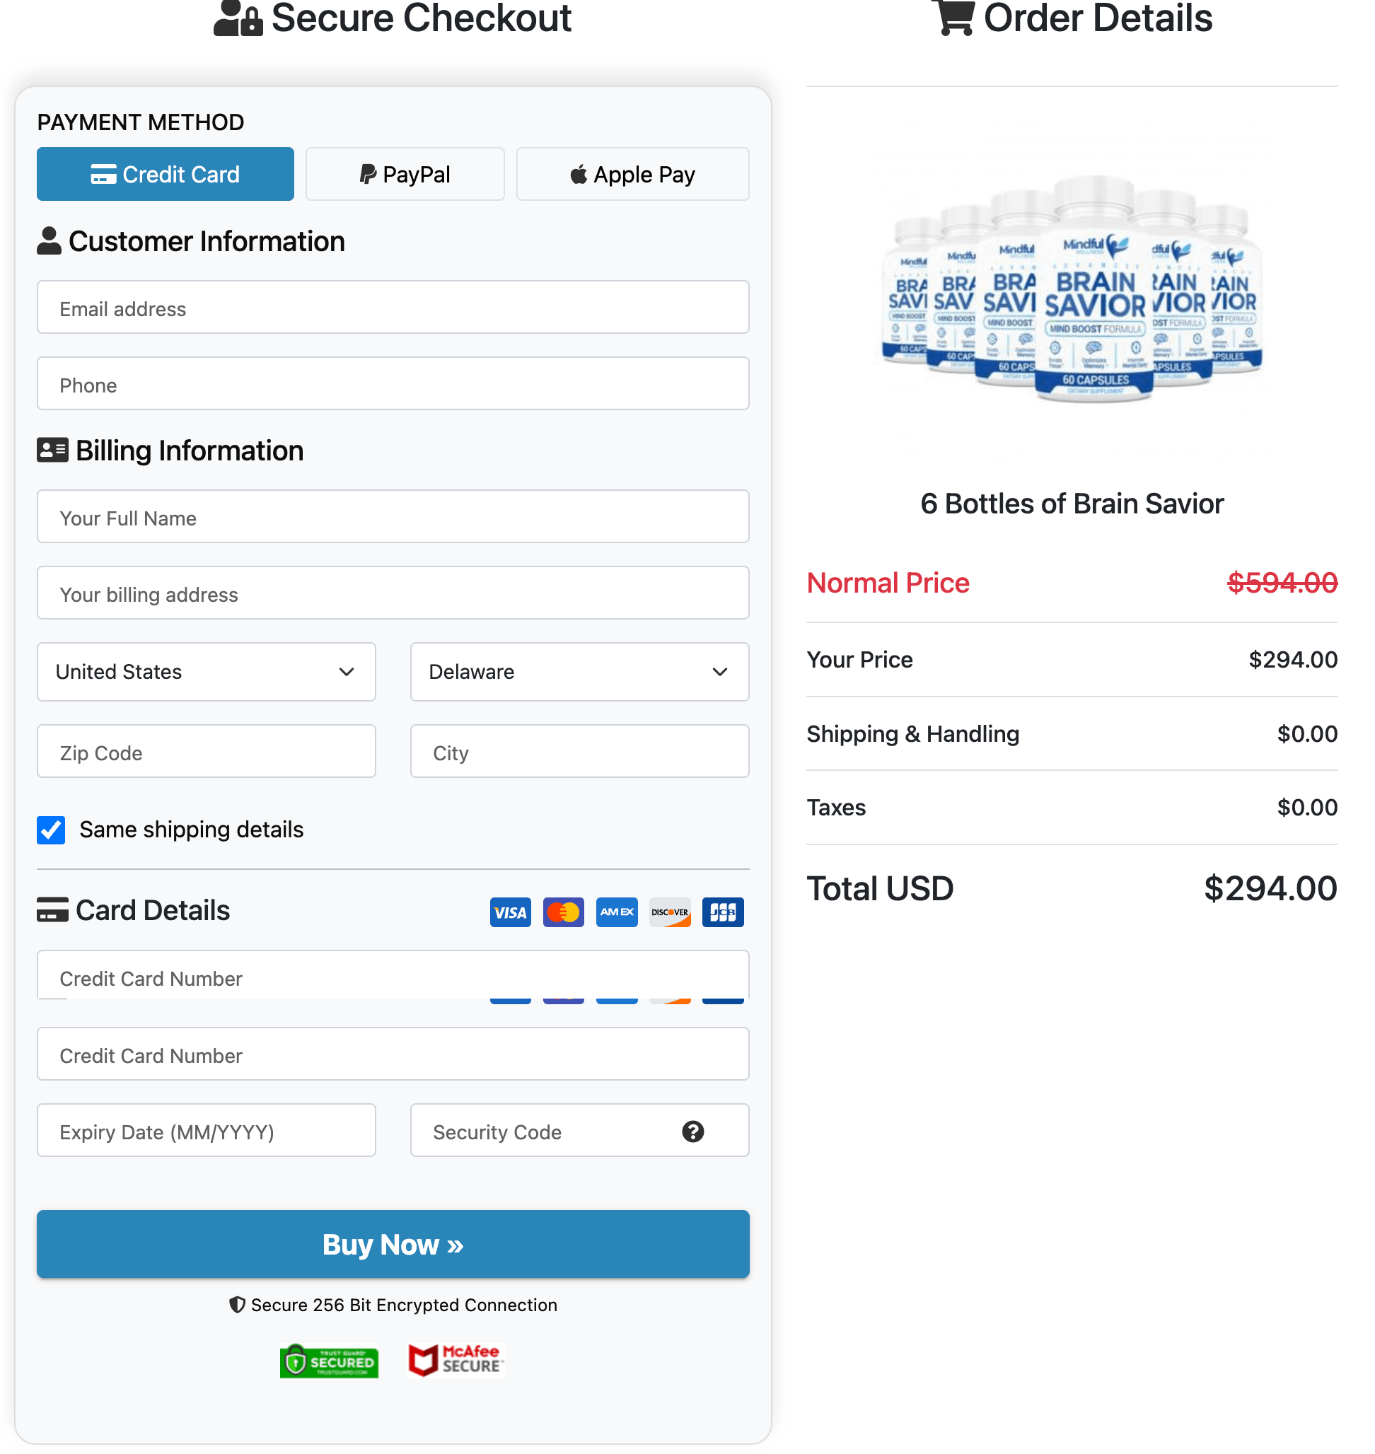Expand the Delaware state selector chevron
1375x1454 pixels.
(x=720, y=671)
